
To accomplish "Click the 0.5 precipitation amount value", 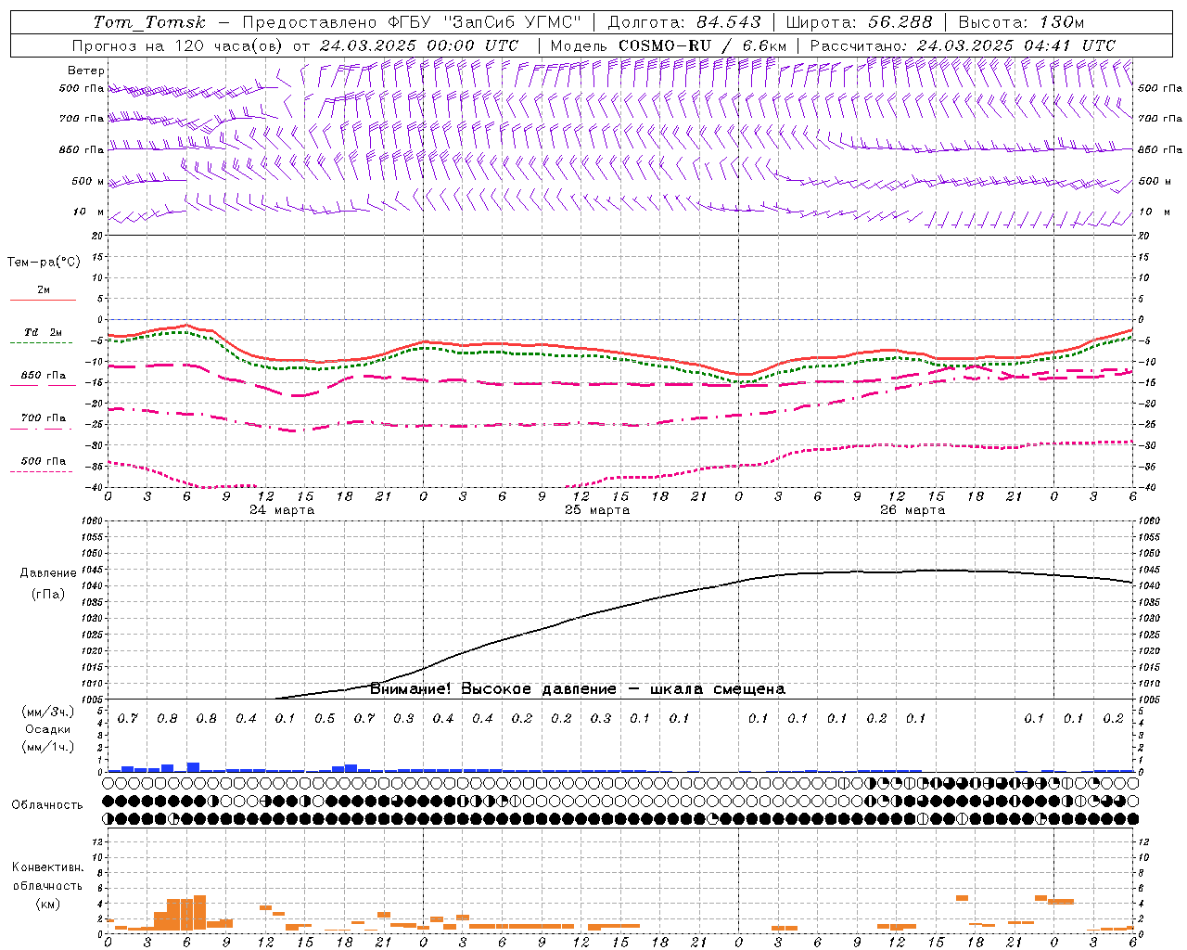I will [x=325, y=719].
